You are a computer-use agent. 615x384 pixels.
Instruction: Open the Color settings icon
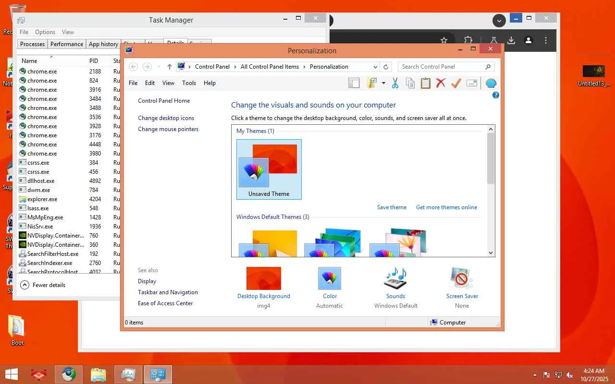pos(330,278)
